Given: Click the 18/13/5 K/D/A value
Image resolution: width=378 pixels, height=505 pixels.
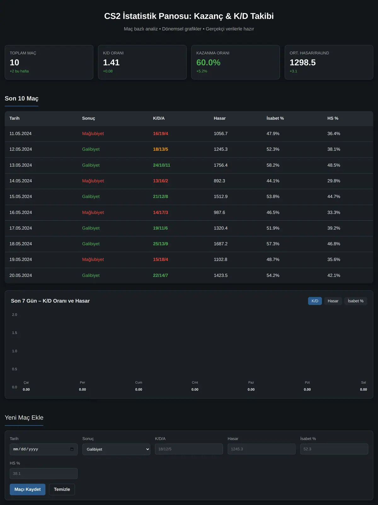Looking at the screenshot, I should coord(161,149).
